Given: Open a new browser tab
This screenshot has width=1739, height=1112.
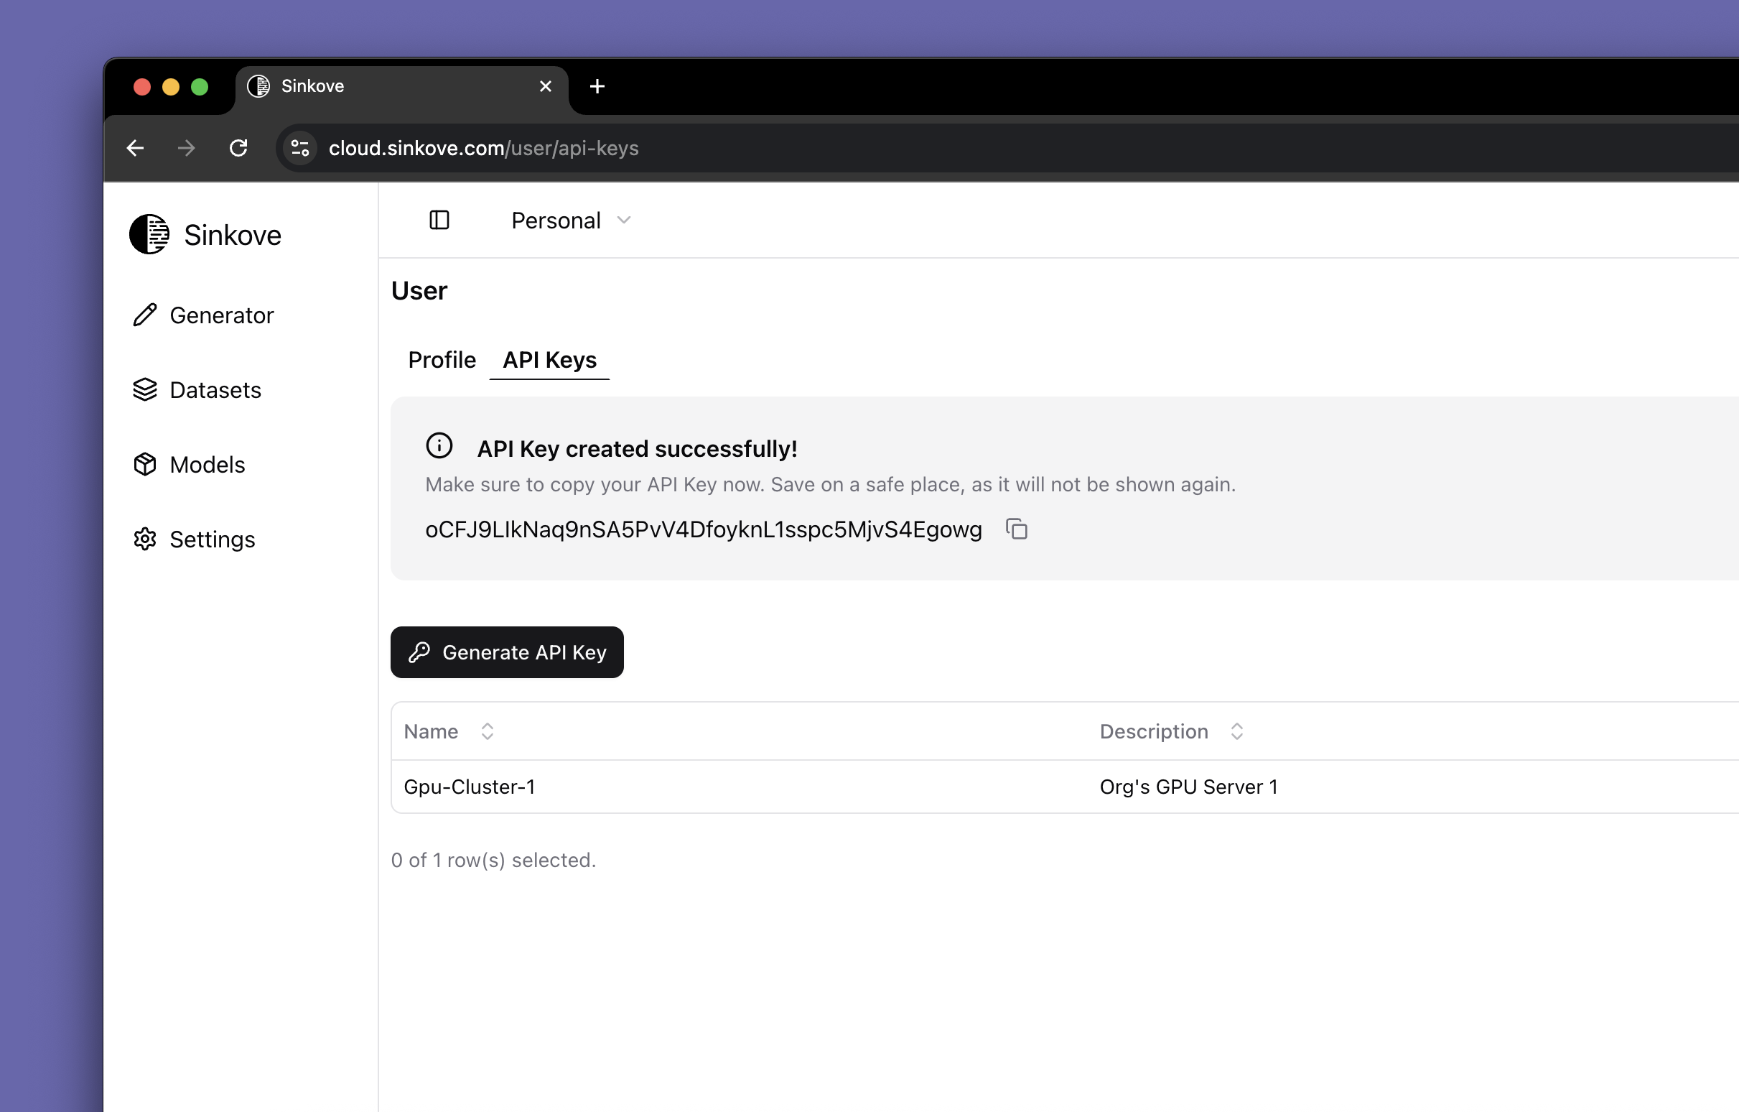Looking at the screenshot, I should click(x=597, y=86).
